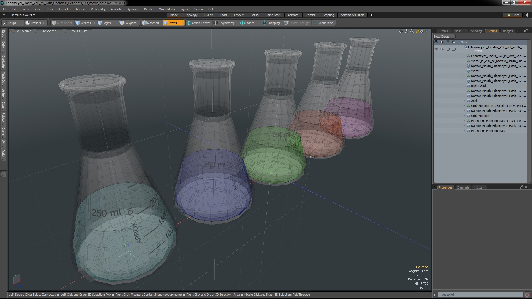
Task: Click the viewport axis gizmo cube
Action: click(x=17, y=280)
